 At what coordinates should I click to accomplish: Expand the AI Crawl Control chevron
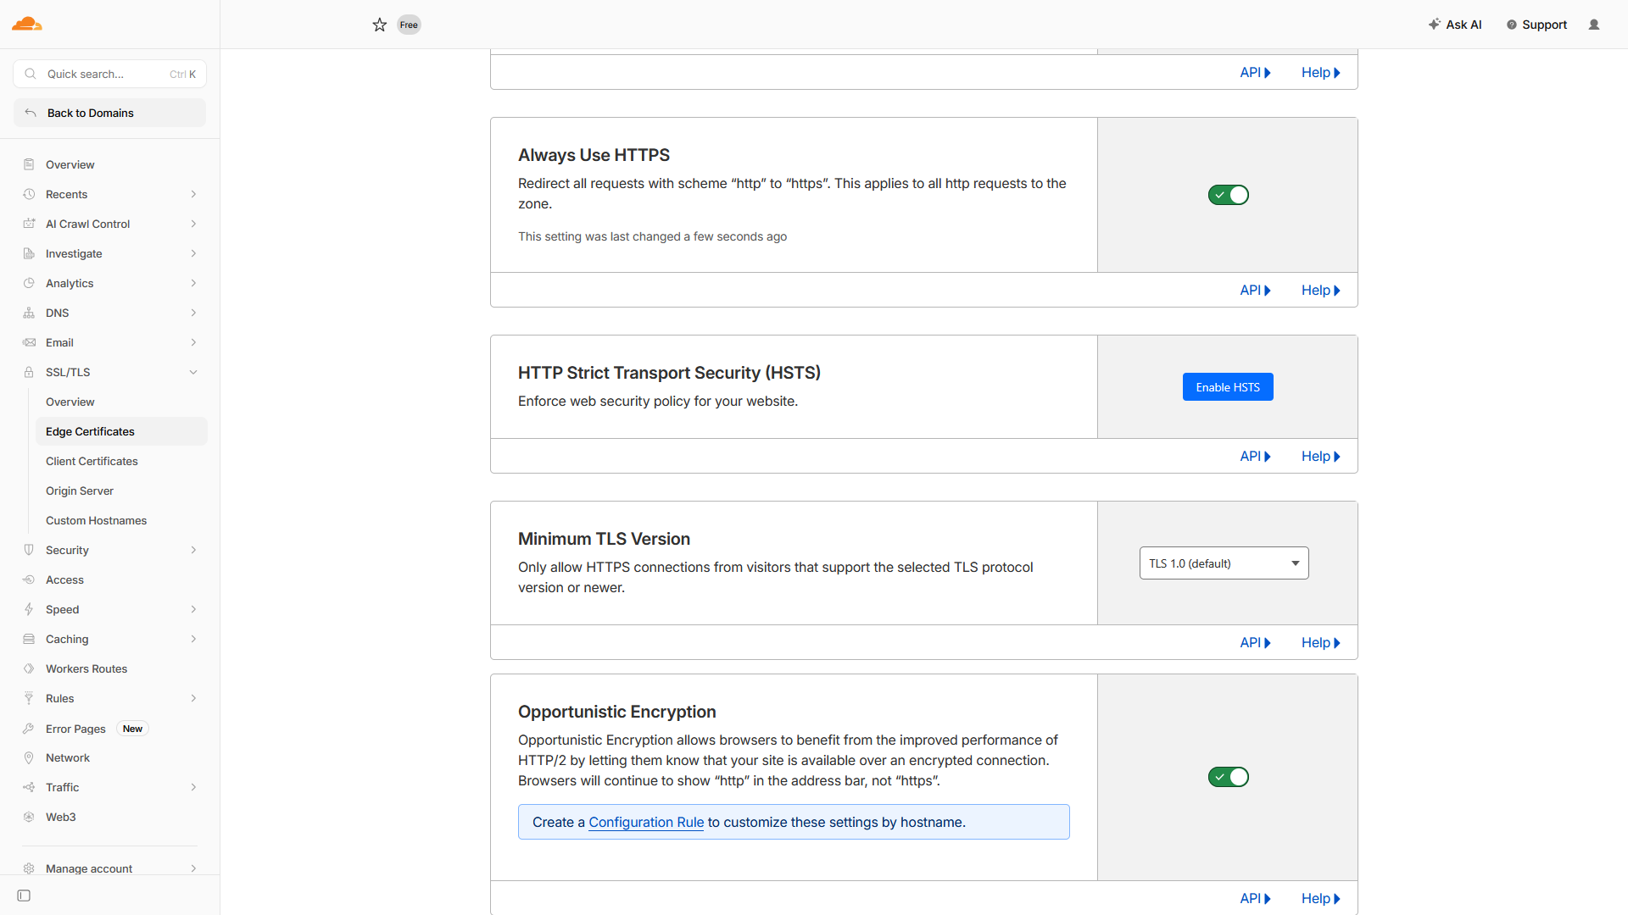click(193, 224)
